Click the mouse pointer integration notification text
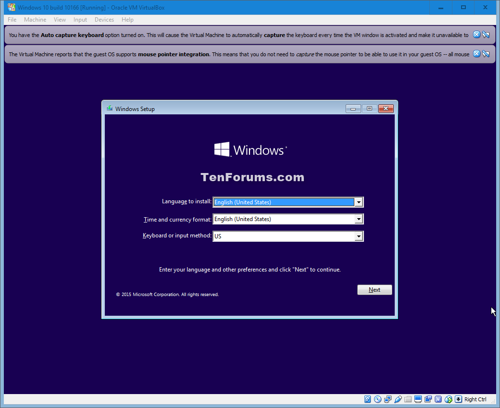The height and width of the screenshot is (408, 500). [239, 54]
